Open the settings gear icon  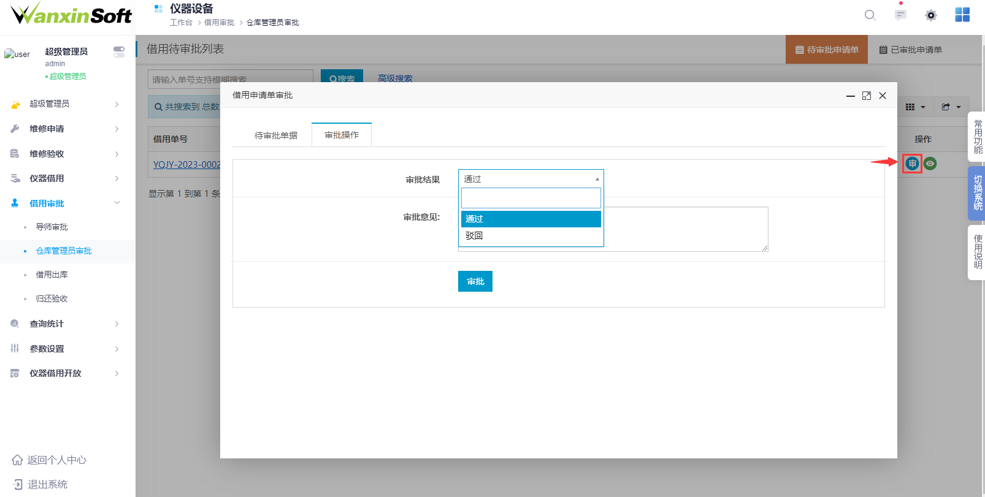point(931,15)
